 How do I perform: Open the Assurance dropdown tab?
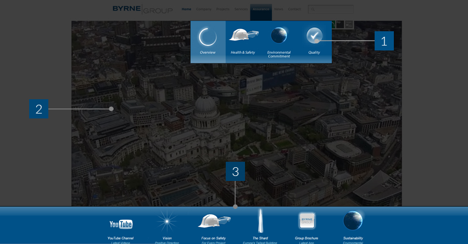(261, 9)
